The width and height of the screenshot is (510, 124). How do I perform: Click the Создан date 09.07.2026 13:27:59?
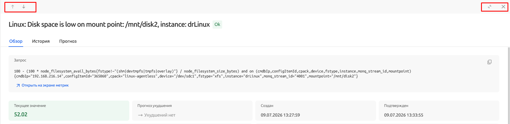280,115
